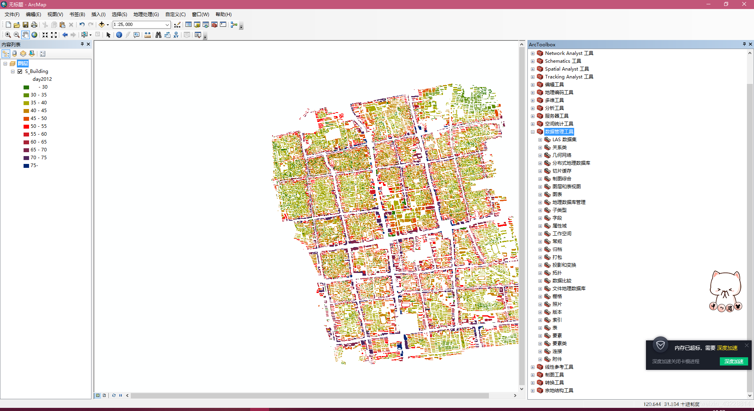Collapse the 数据管理工具 toolbox
This screenshot has height=411, width=754.
tap(533, 132)
